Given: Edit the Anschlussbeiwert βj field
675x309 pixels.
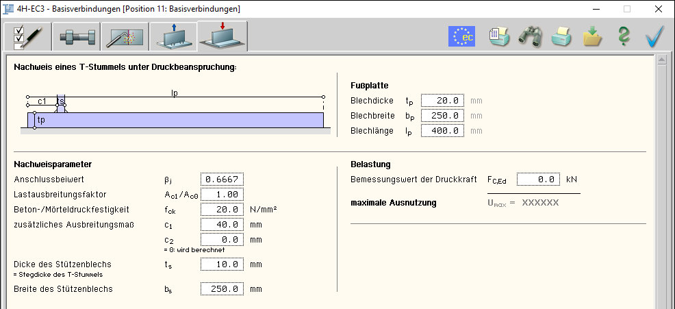Looking at the screenshot, I should (222, 180).
